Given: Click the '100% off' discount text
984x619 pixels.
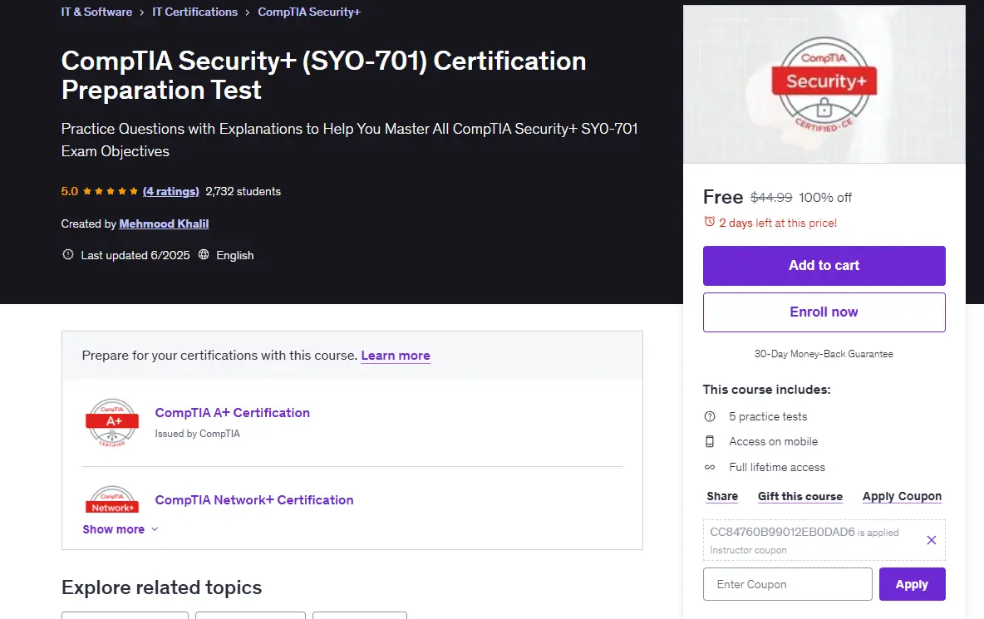Looking at the screenshot, I should pyautogui.click(x=825, y=198).
